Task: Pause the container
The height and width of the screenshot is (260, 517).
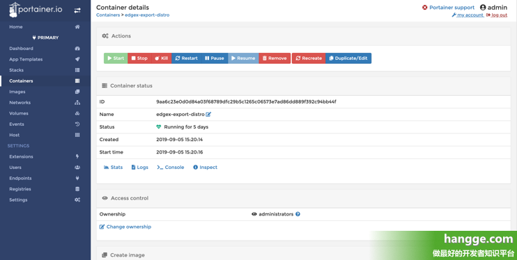Action: (x=215, y=58)
